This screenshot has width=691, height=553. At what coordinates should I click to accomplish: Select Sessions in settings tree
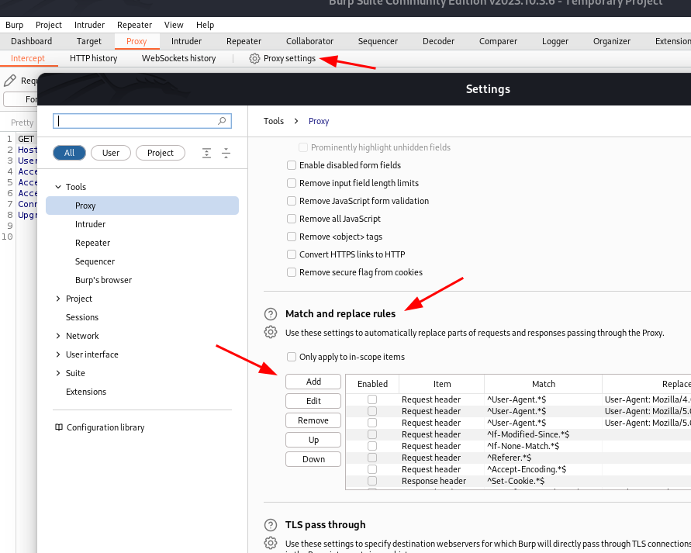click(82, 317)
